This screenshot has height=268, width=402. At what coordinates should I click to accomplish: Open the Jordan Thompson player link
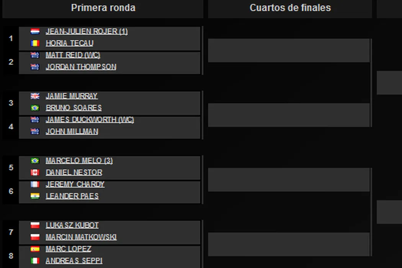pyautogui.click(x=81, y=67)
